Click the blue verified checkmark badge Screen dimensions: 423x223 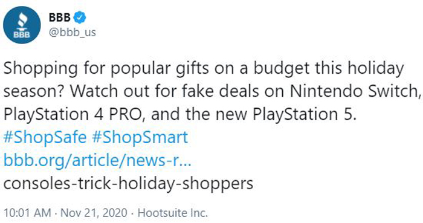[80, 18]
